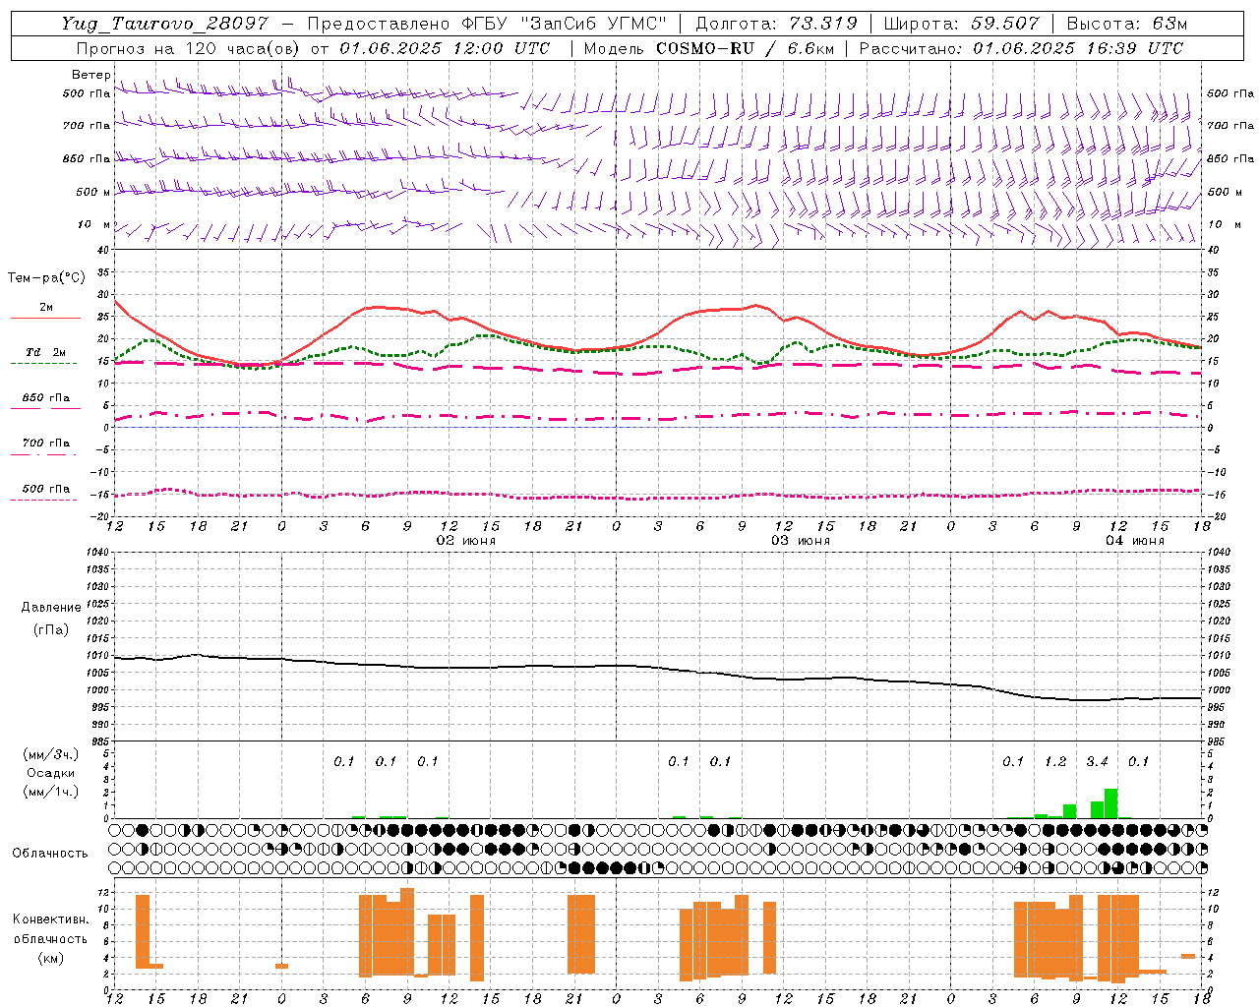The height and width of the screenshot is (1007, 1259).
Task: Select the Высота: 63м header value
Action: pyautogui.click(x=1127, y=24)
